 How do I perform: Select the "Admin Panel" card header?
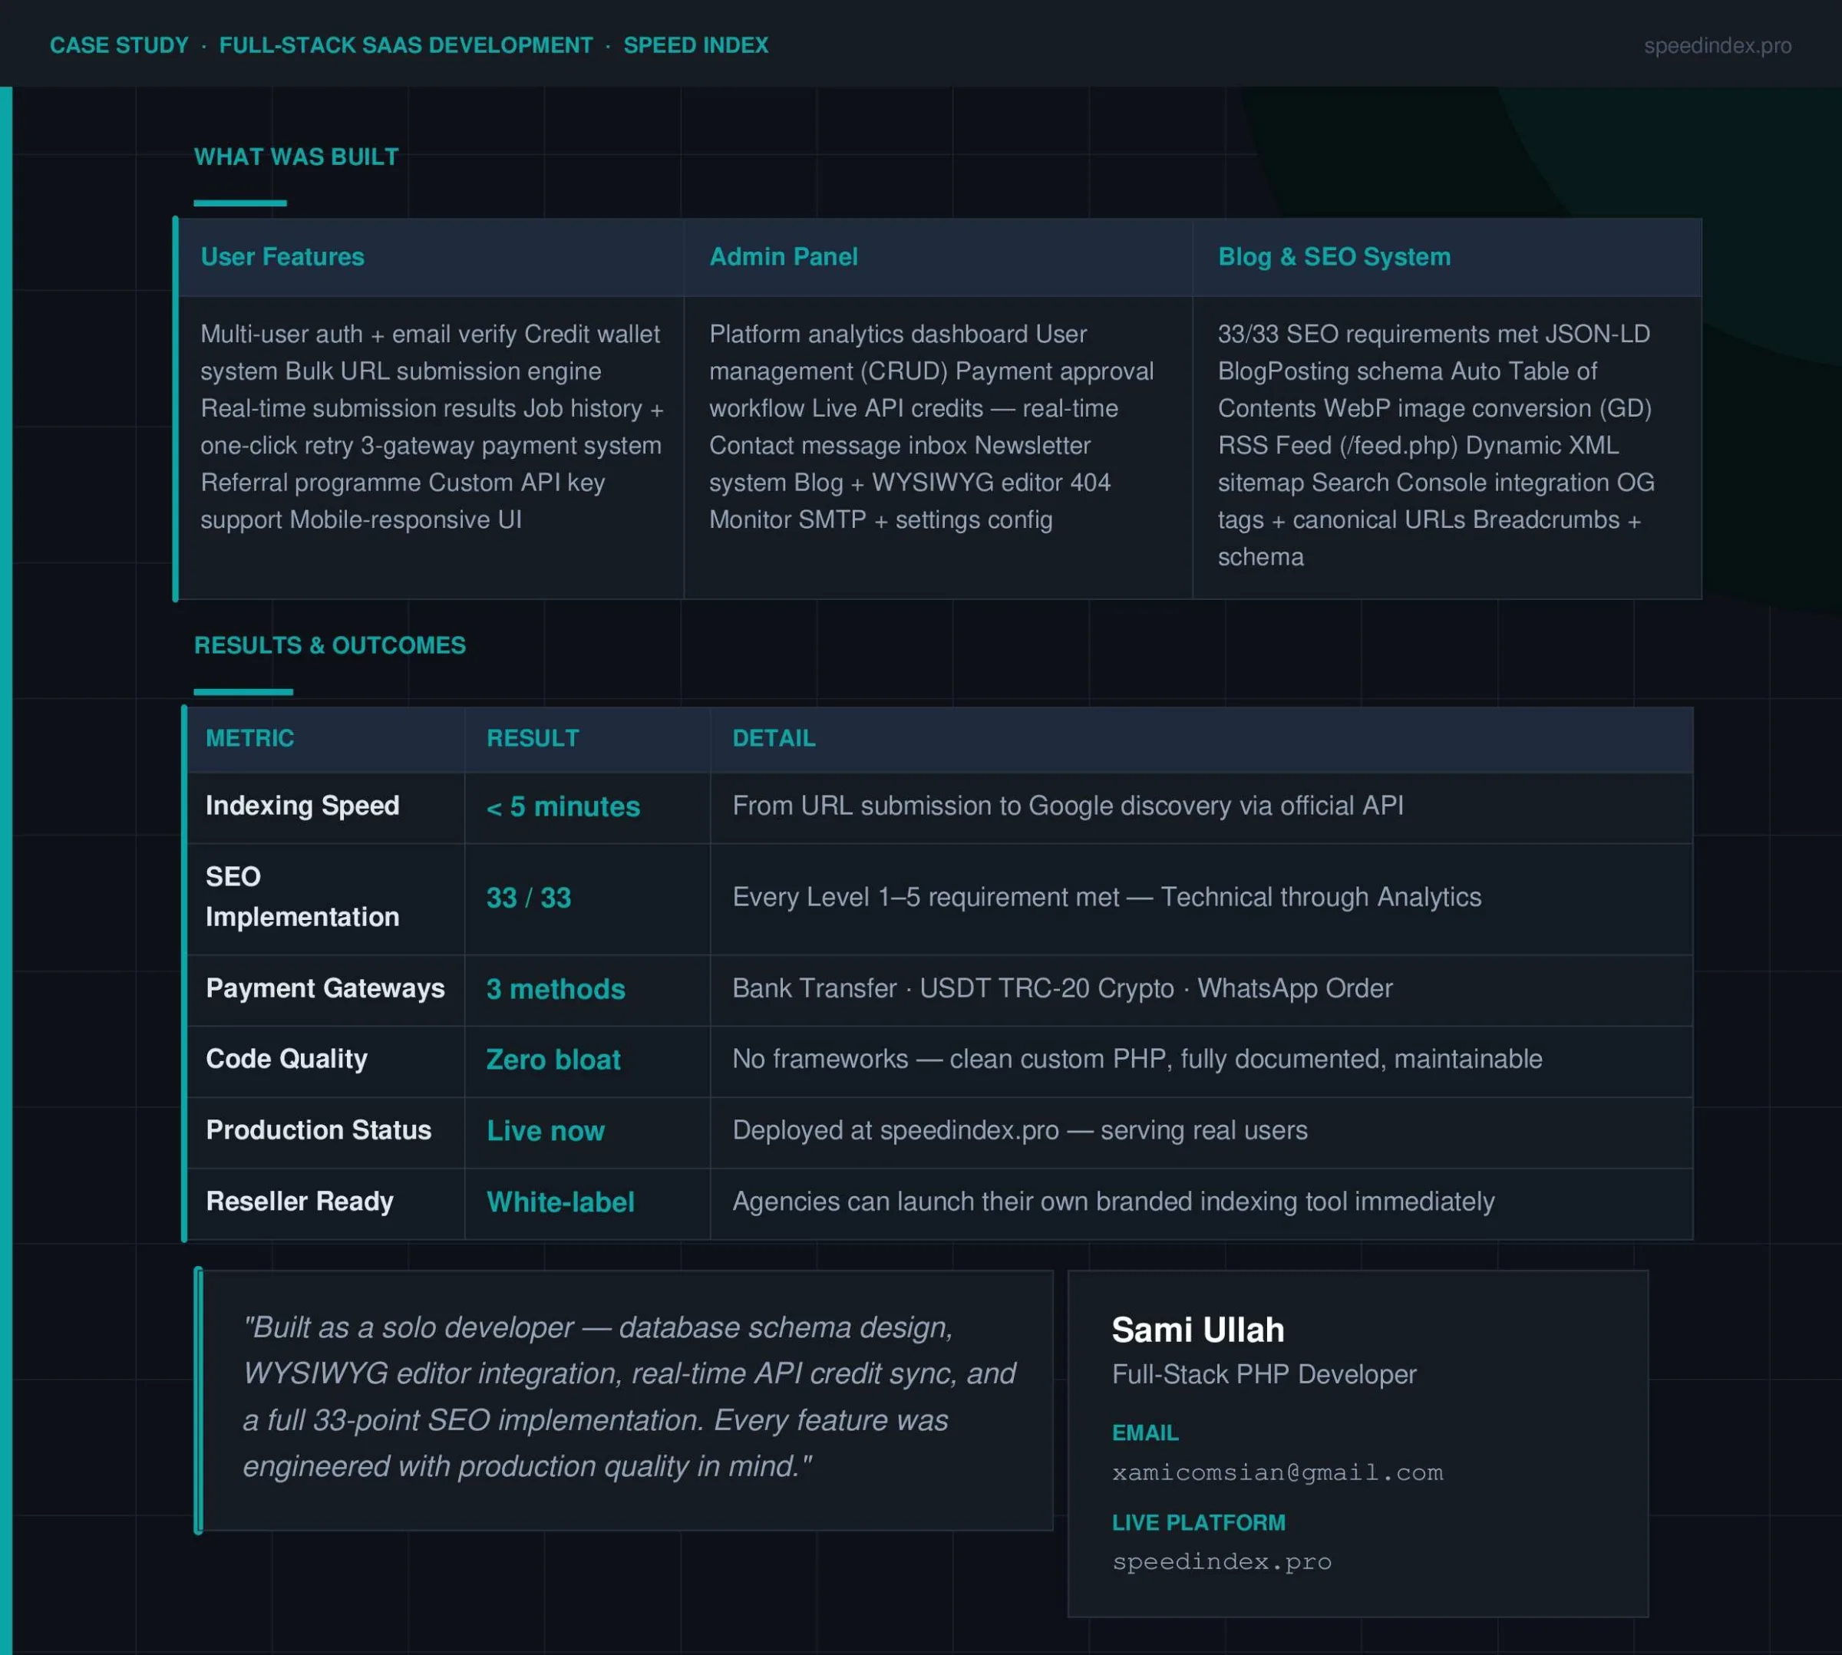[x=783, y=257]
